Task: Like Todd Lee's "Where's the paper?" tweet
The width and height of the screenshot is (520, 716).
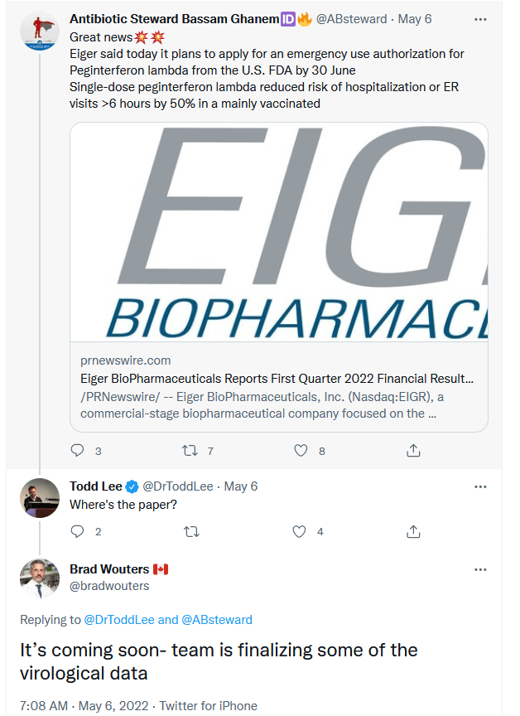Action: [301, 532]
